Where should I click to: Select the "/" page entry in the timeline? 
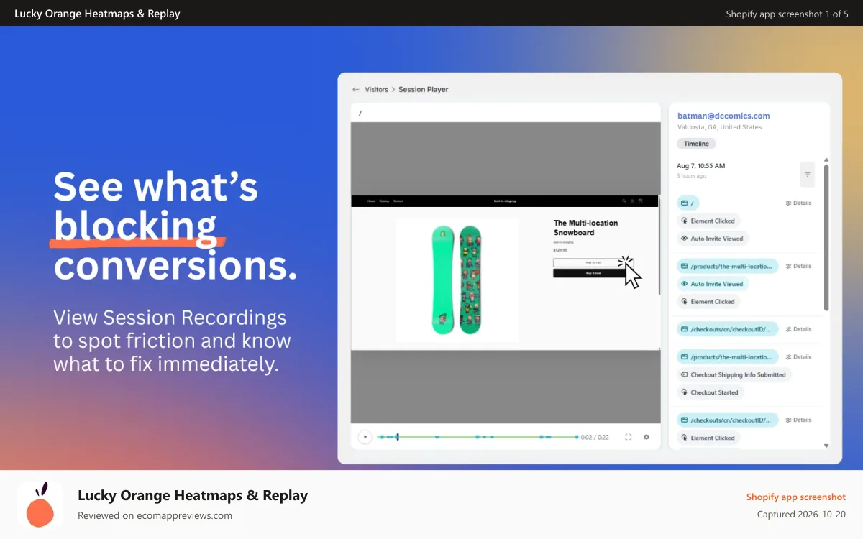688,203
